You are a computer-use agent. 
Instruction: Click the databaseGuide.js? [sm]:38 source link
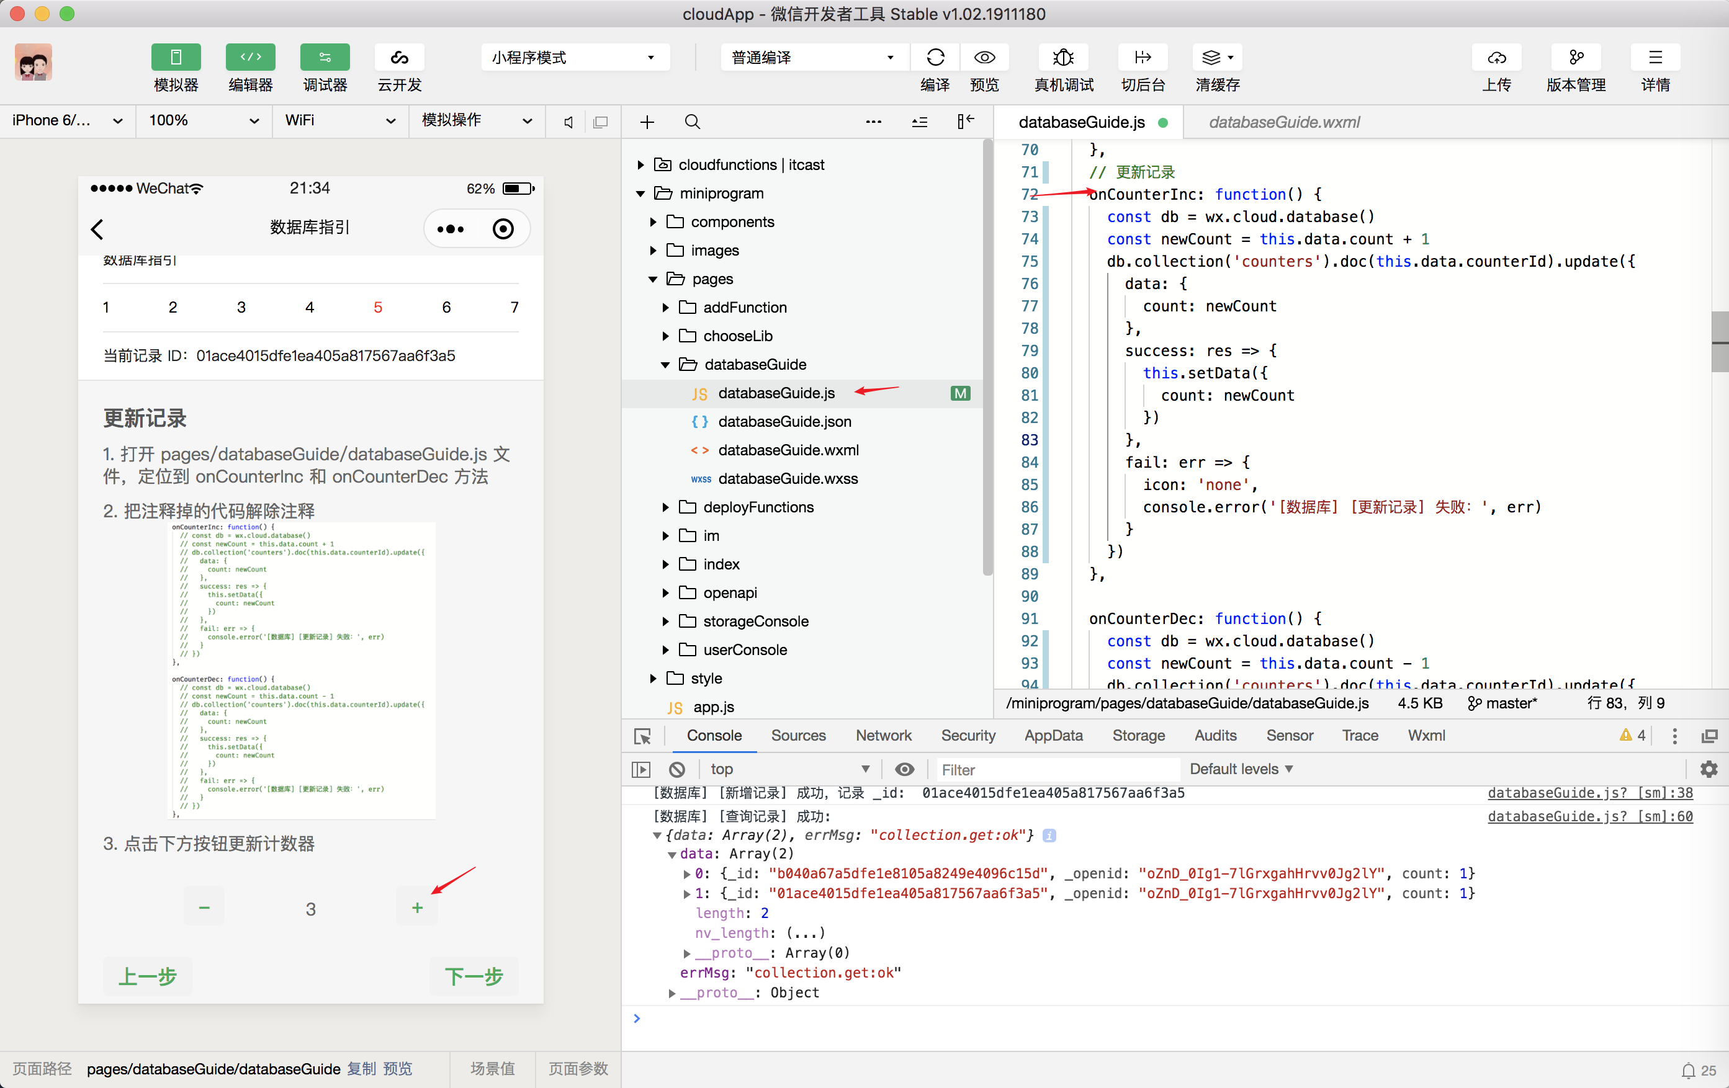[x=1590, y=793]
